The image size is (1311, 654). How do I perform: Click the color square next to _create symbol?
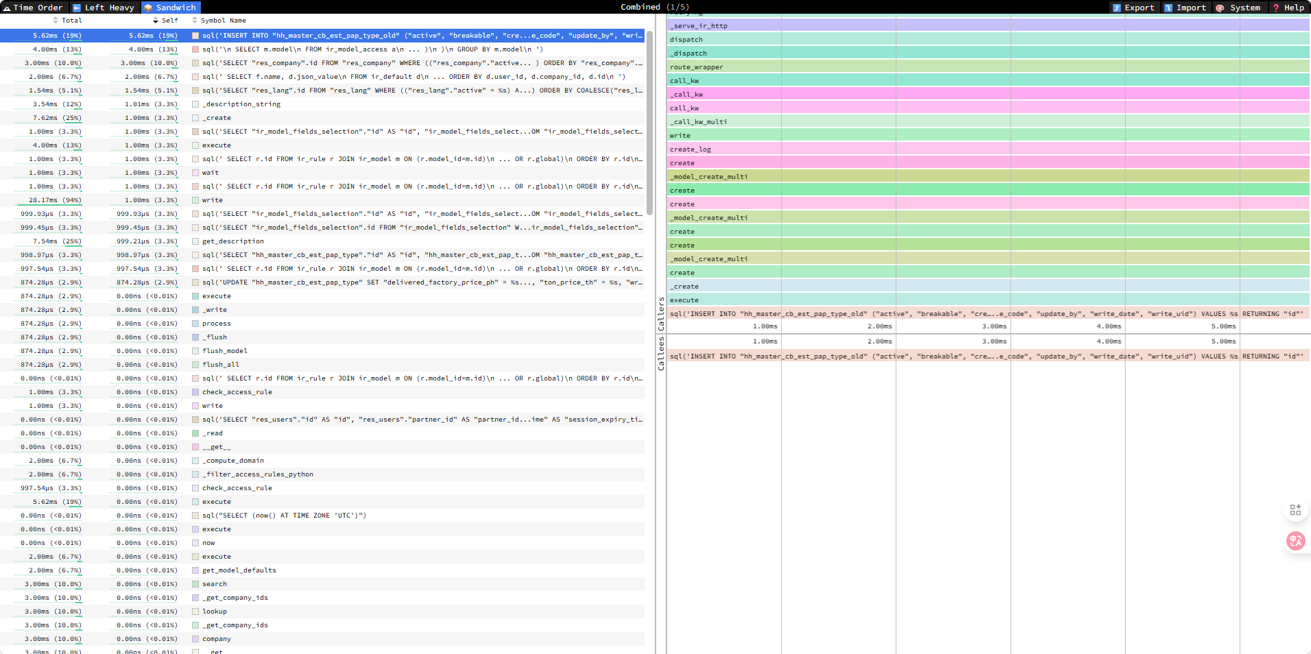coord(195,118)
